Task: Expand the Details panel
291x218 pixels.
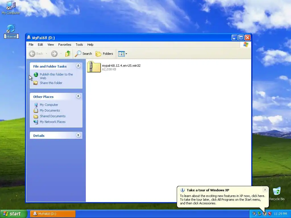Action: click(x=78, y=135)
